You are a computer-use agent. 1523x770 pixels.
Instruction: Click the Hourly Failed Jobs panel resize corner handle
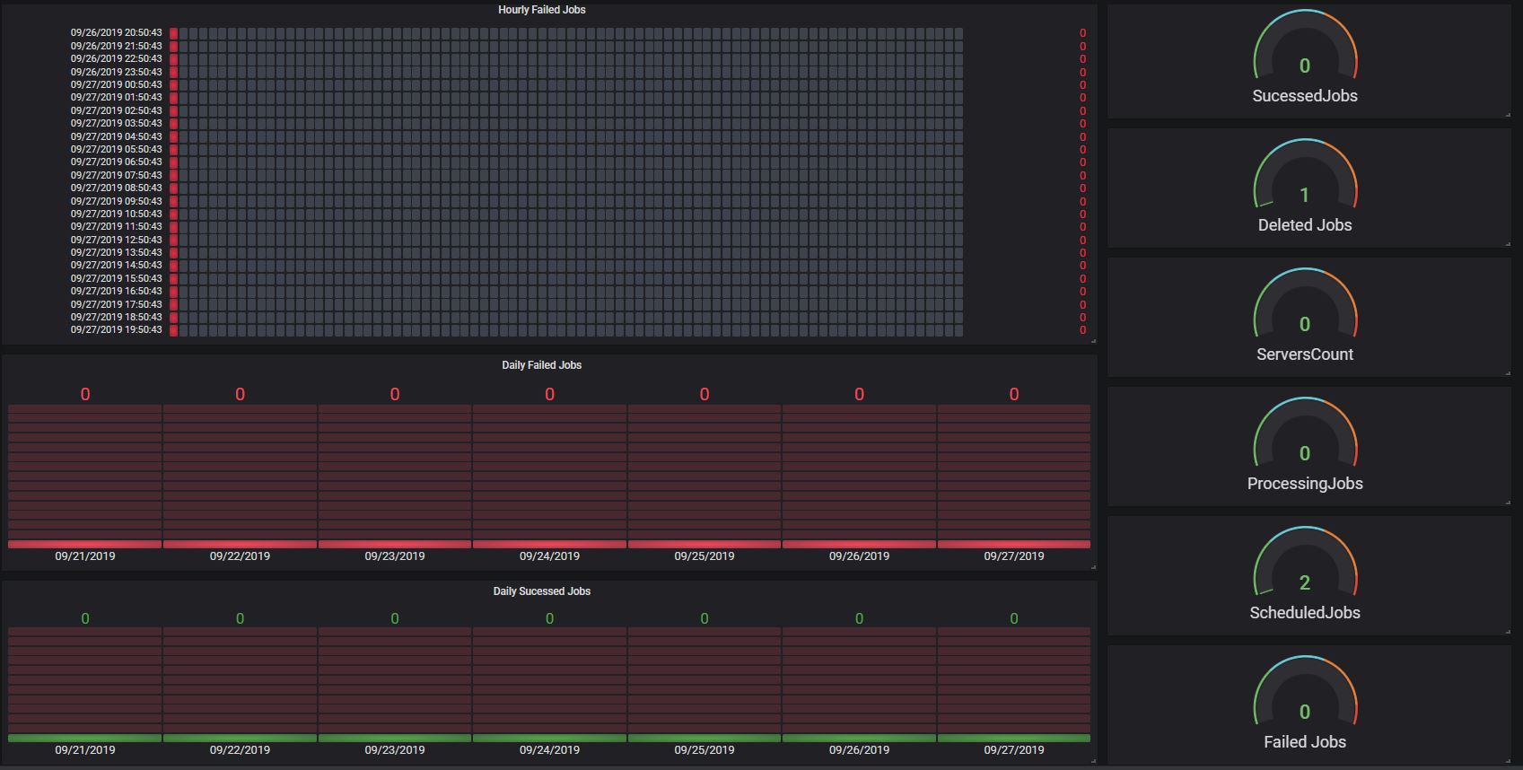point(1093,341)
